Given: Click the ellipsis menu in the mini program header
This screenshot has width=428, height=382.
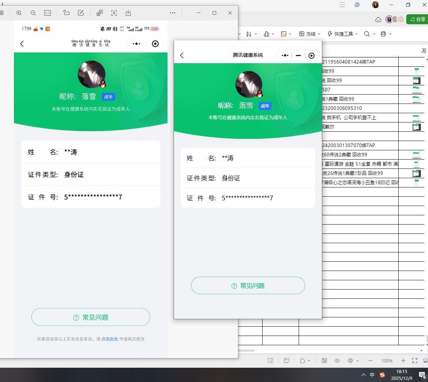Looking at the screenshot, I should (285, 55).
